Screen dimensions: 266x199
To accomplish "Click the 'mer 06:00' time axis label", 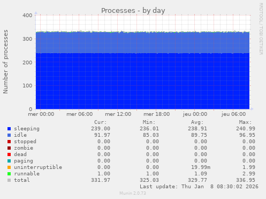I will 80,114.
